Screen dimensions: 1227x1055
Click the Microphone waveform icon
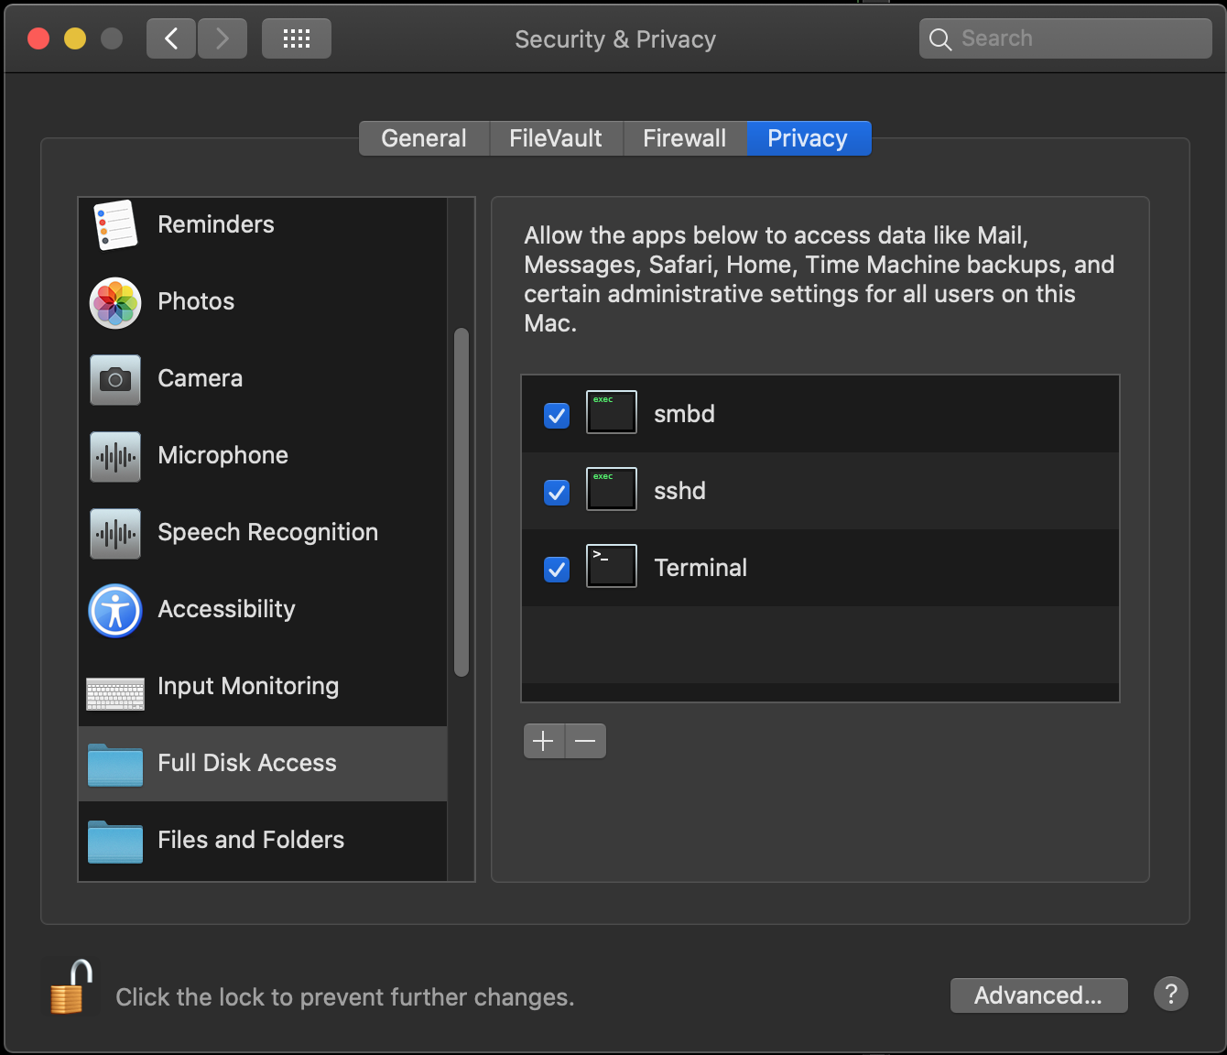click(115, 456)
